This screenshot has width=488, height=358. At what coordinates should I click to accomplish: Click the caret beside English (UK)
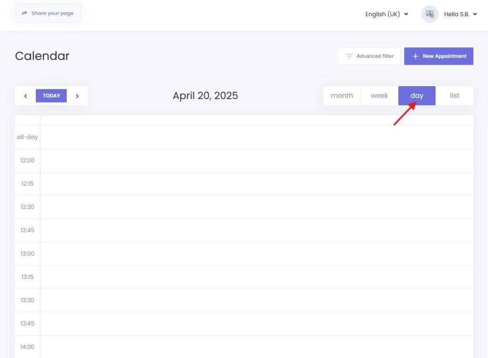tap(406, 14)
